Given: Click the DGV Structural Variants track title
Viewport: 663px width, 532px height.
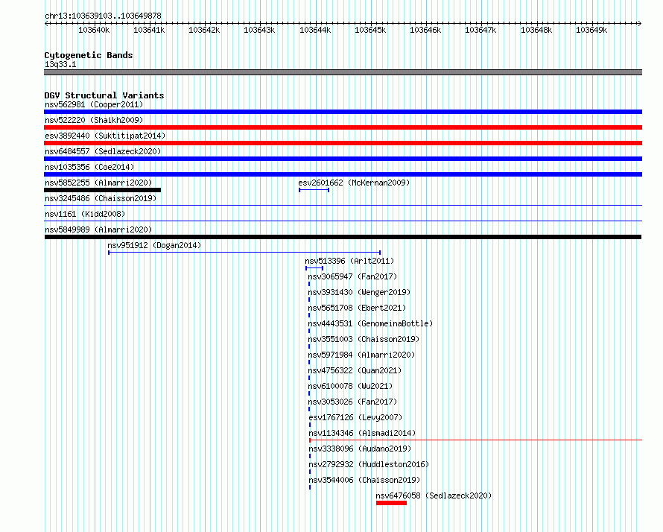Looking at the screenshot, I should 104,95.
